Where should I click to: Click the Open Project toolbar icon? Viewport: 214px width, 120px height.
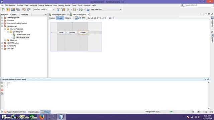(x=13, y=9)
